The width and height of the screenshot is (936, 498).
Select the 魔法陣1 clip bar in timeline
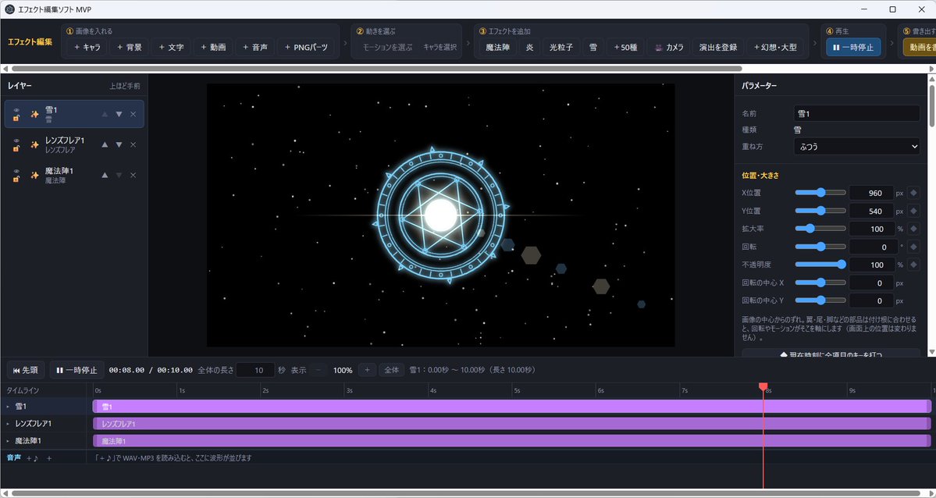pos(511,441)
